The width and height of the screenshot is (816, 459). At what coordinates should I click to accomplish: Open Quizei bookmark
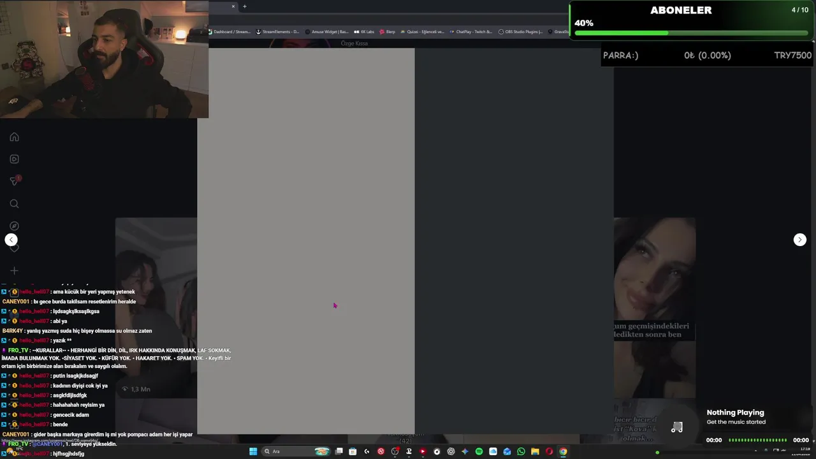coord(422,32)
